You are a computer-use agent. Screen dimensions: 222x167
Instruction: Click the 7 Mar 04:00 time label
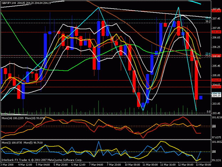pyautogui.click(x=96, y=165)
